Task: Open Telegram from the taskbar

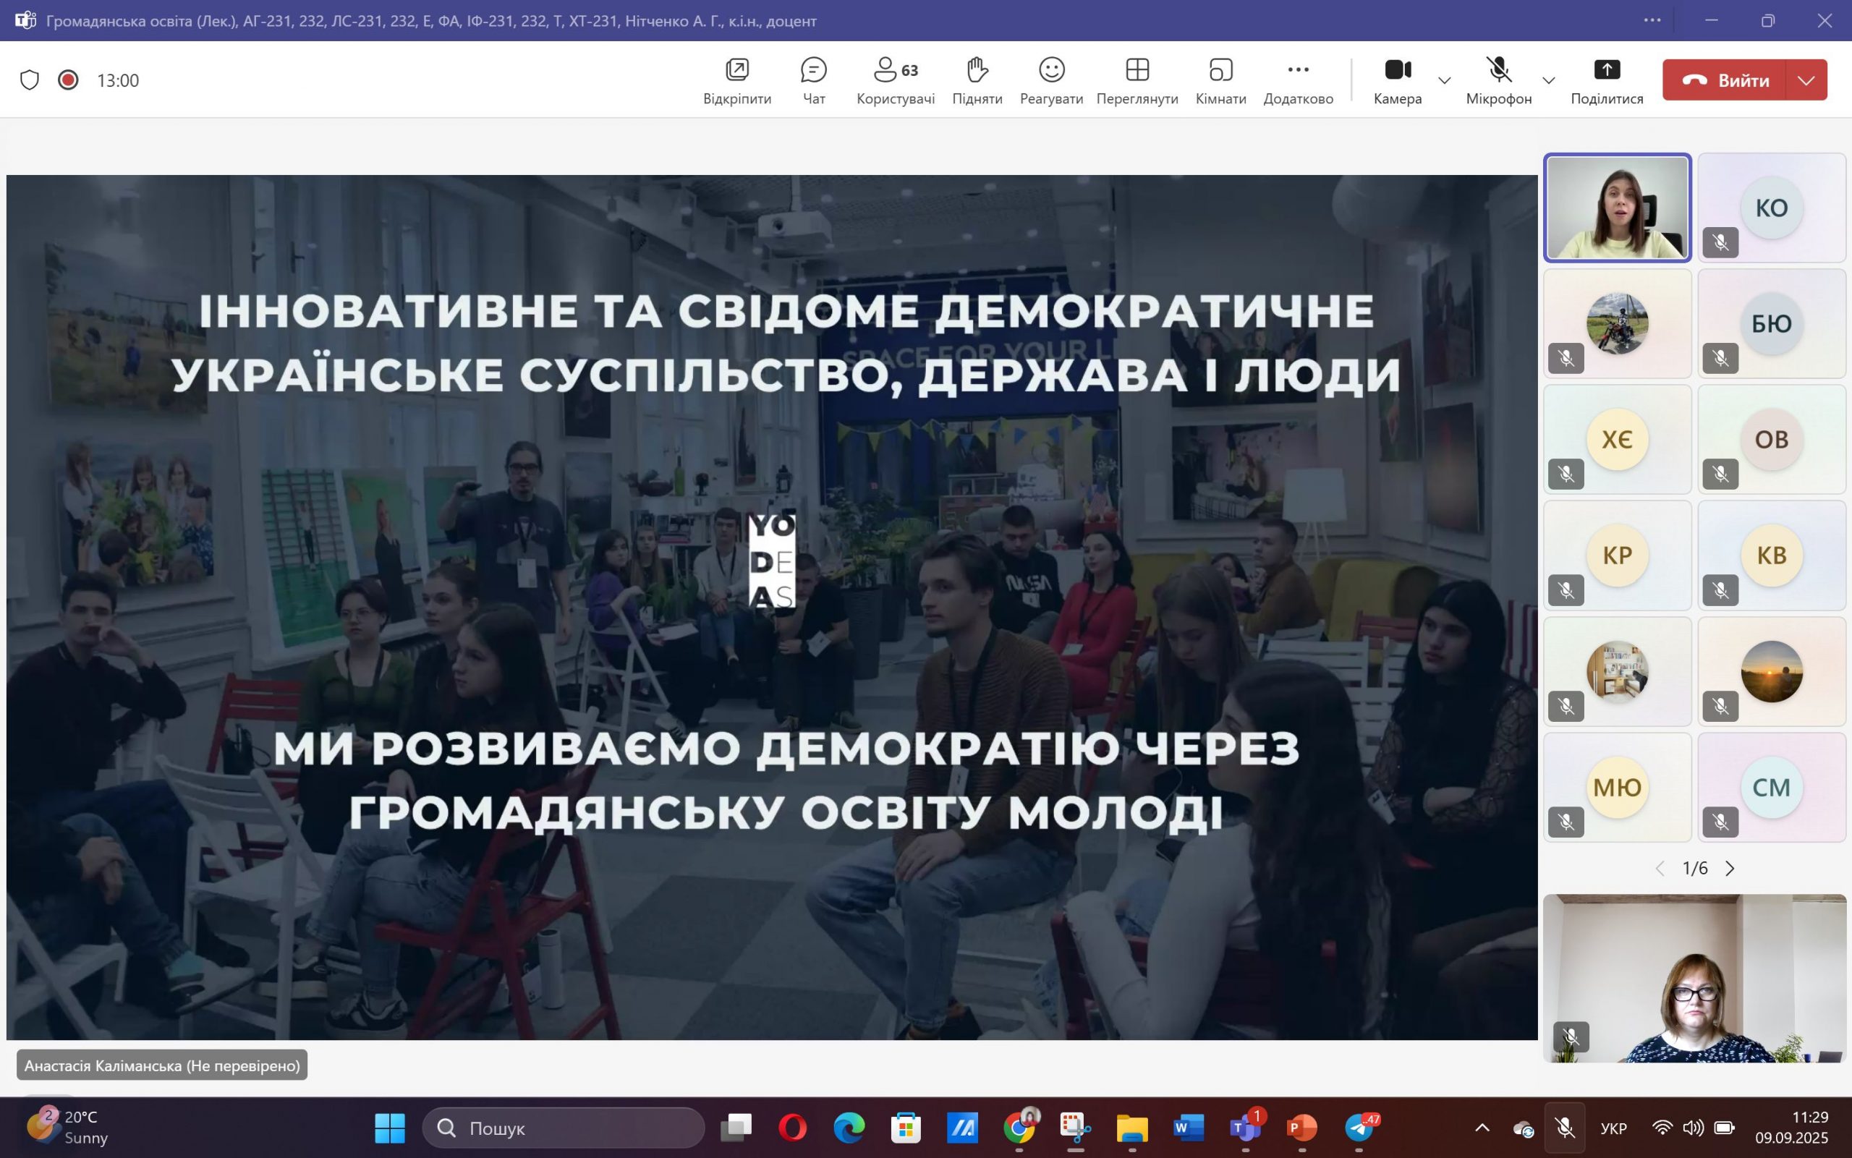Action: pyautogui.click(x=1359, y=1128)
